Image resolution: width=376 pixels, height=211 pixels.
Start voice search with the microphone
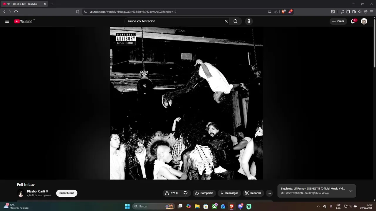pos(249,21)
